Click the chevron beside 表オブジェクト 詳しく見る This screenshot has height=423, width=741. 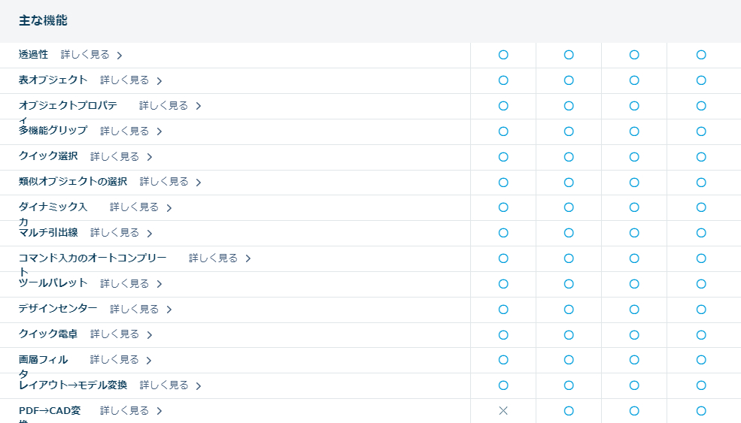pos(159,80)
